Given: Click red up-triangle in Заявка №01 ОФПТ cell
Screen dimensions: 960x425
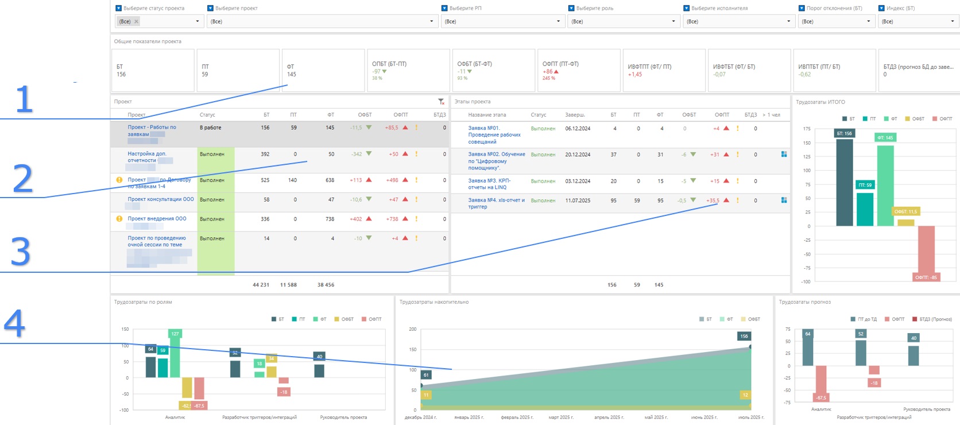Looking at the screenshot, I should [726, 129].
